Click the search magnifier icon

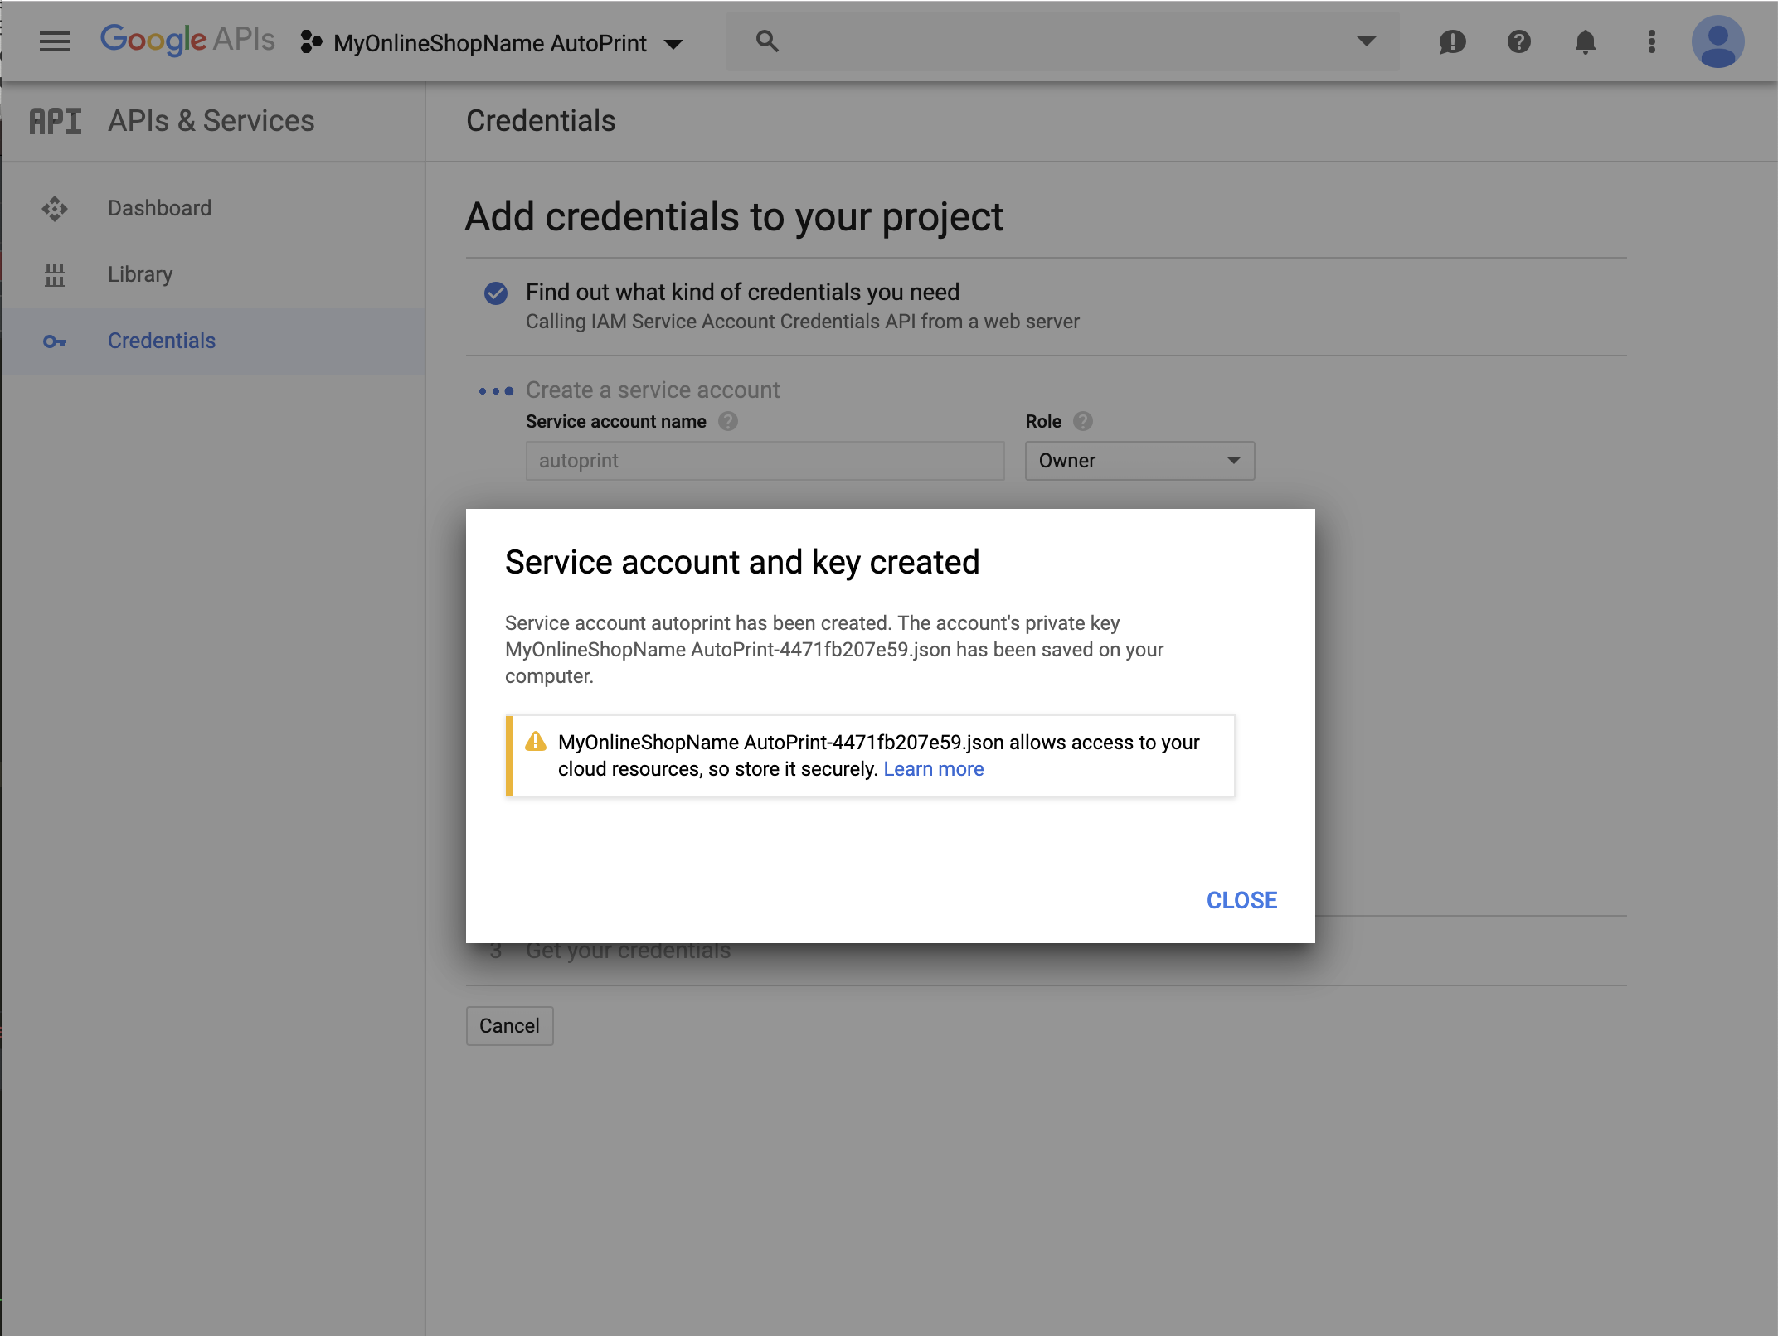(767, 41)
